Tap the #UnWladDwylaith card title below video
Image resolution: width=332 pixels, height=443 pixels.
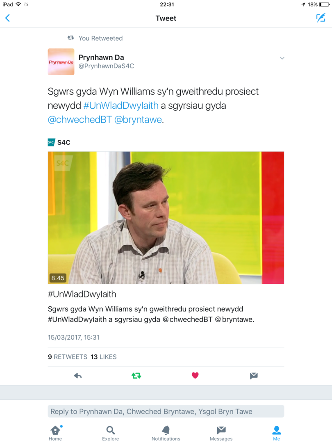82,294
